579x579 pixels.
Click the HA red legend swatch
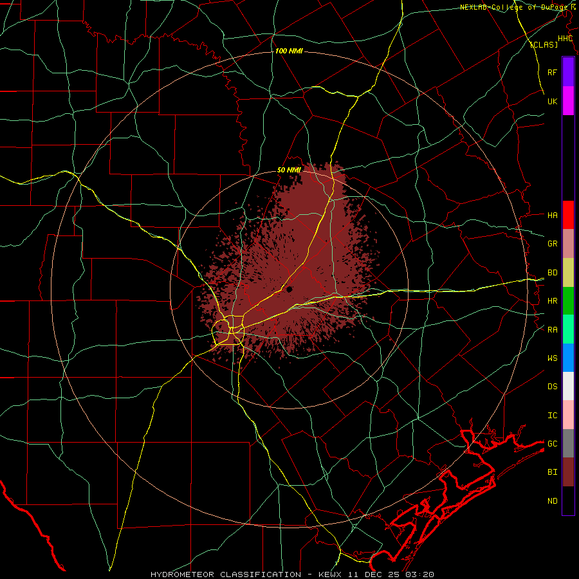(568, 215)
